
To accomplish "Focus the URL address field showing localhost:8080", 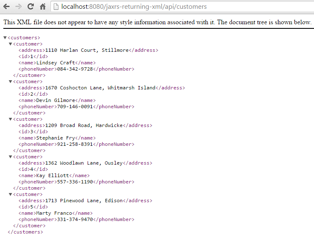I will [x=182, y=7].
